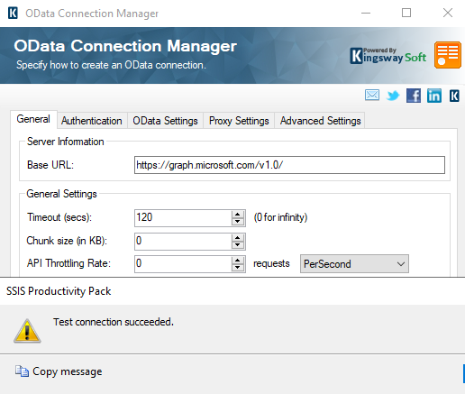This screenshot has height=394, width=465.
Task: Go to the Proxy Settings tab
Action: pyautogui.click(x=239, y=121)
